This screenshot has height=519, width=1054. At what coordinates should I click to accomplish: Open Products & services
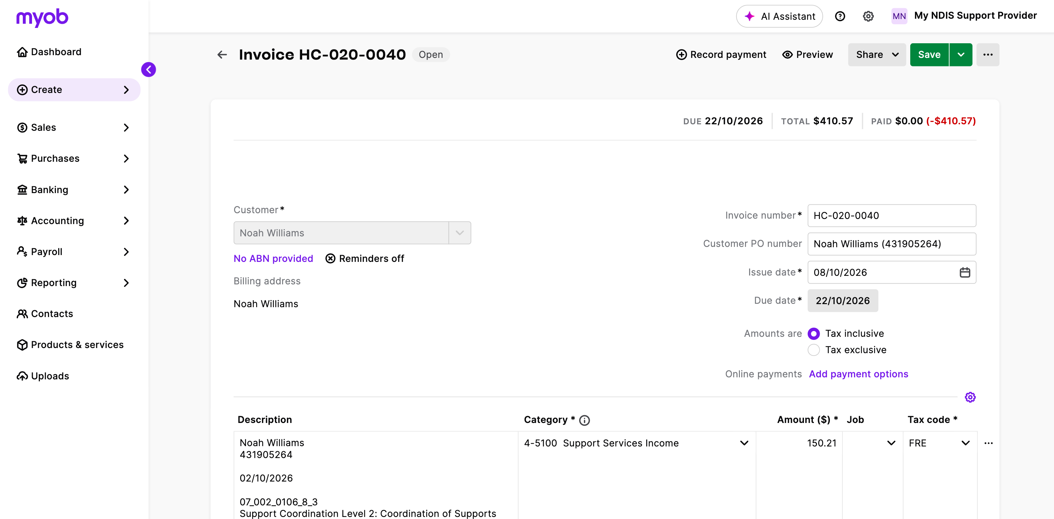click(x=70, y=345)
